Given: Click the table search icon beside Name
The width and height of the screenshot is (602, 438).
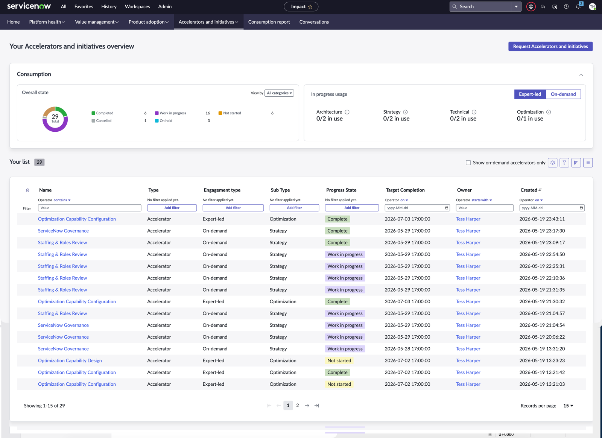Looking at the screenshot, I should 27,190.
